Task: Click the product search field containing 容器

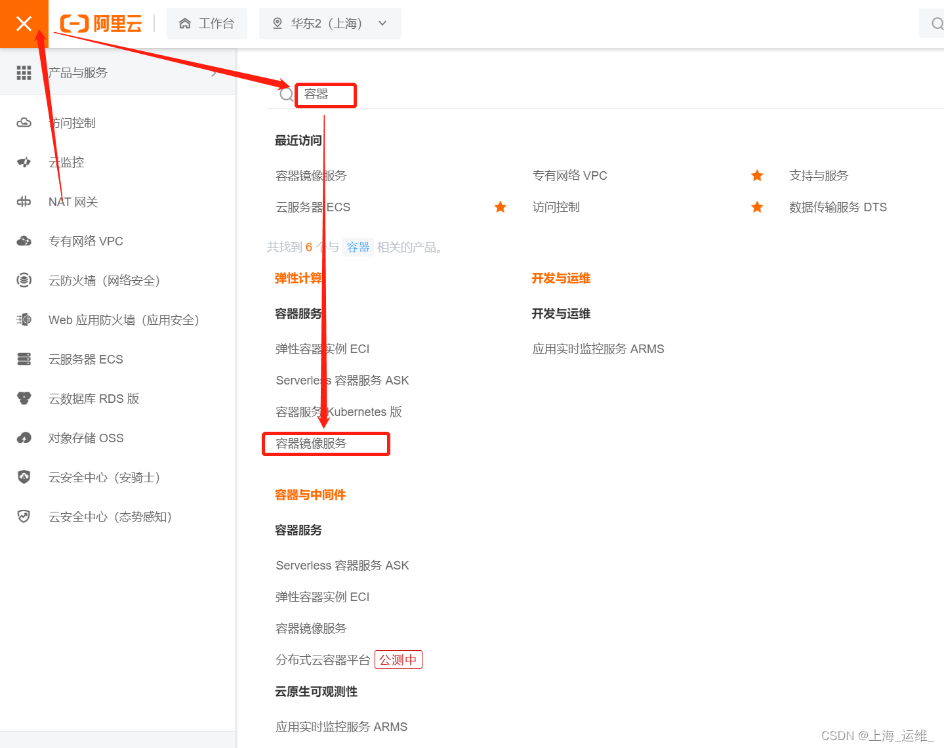Action: pyautogui.click(x=325, y=94)
